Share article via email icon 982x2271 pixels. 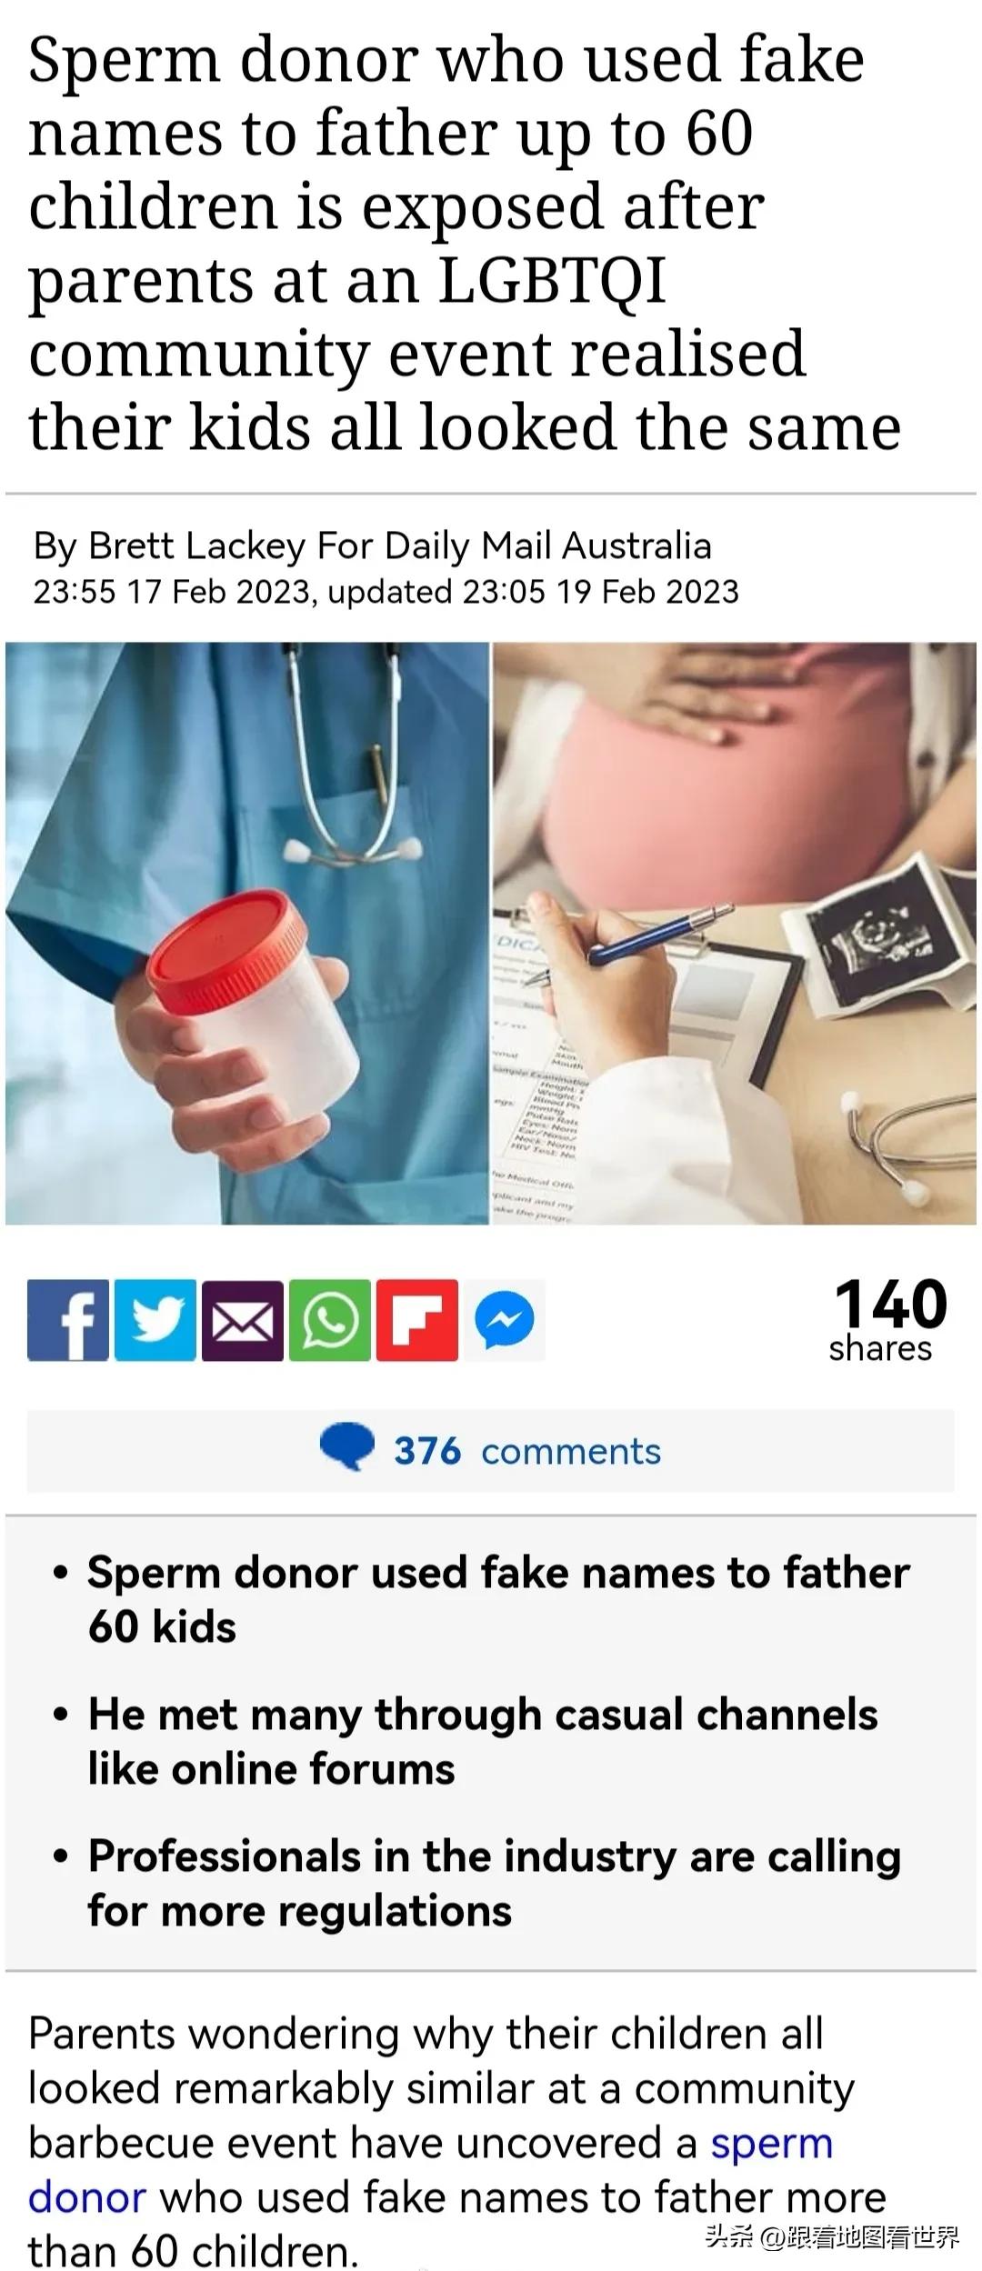point(243,1320)
